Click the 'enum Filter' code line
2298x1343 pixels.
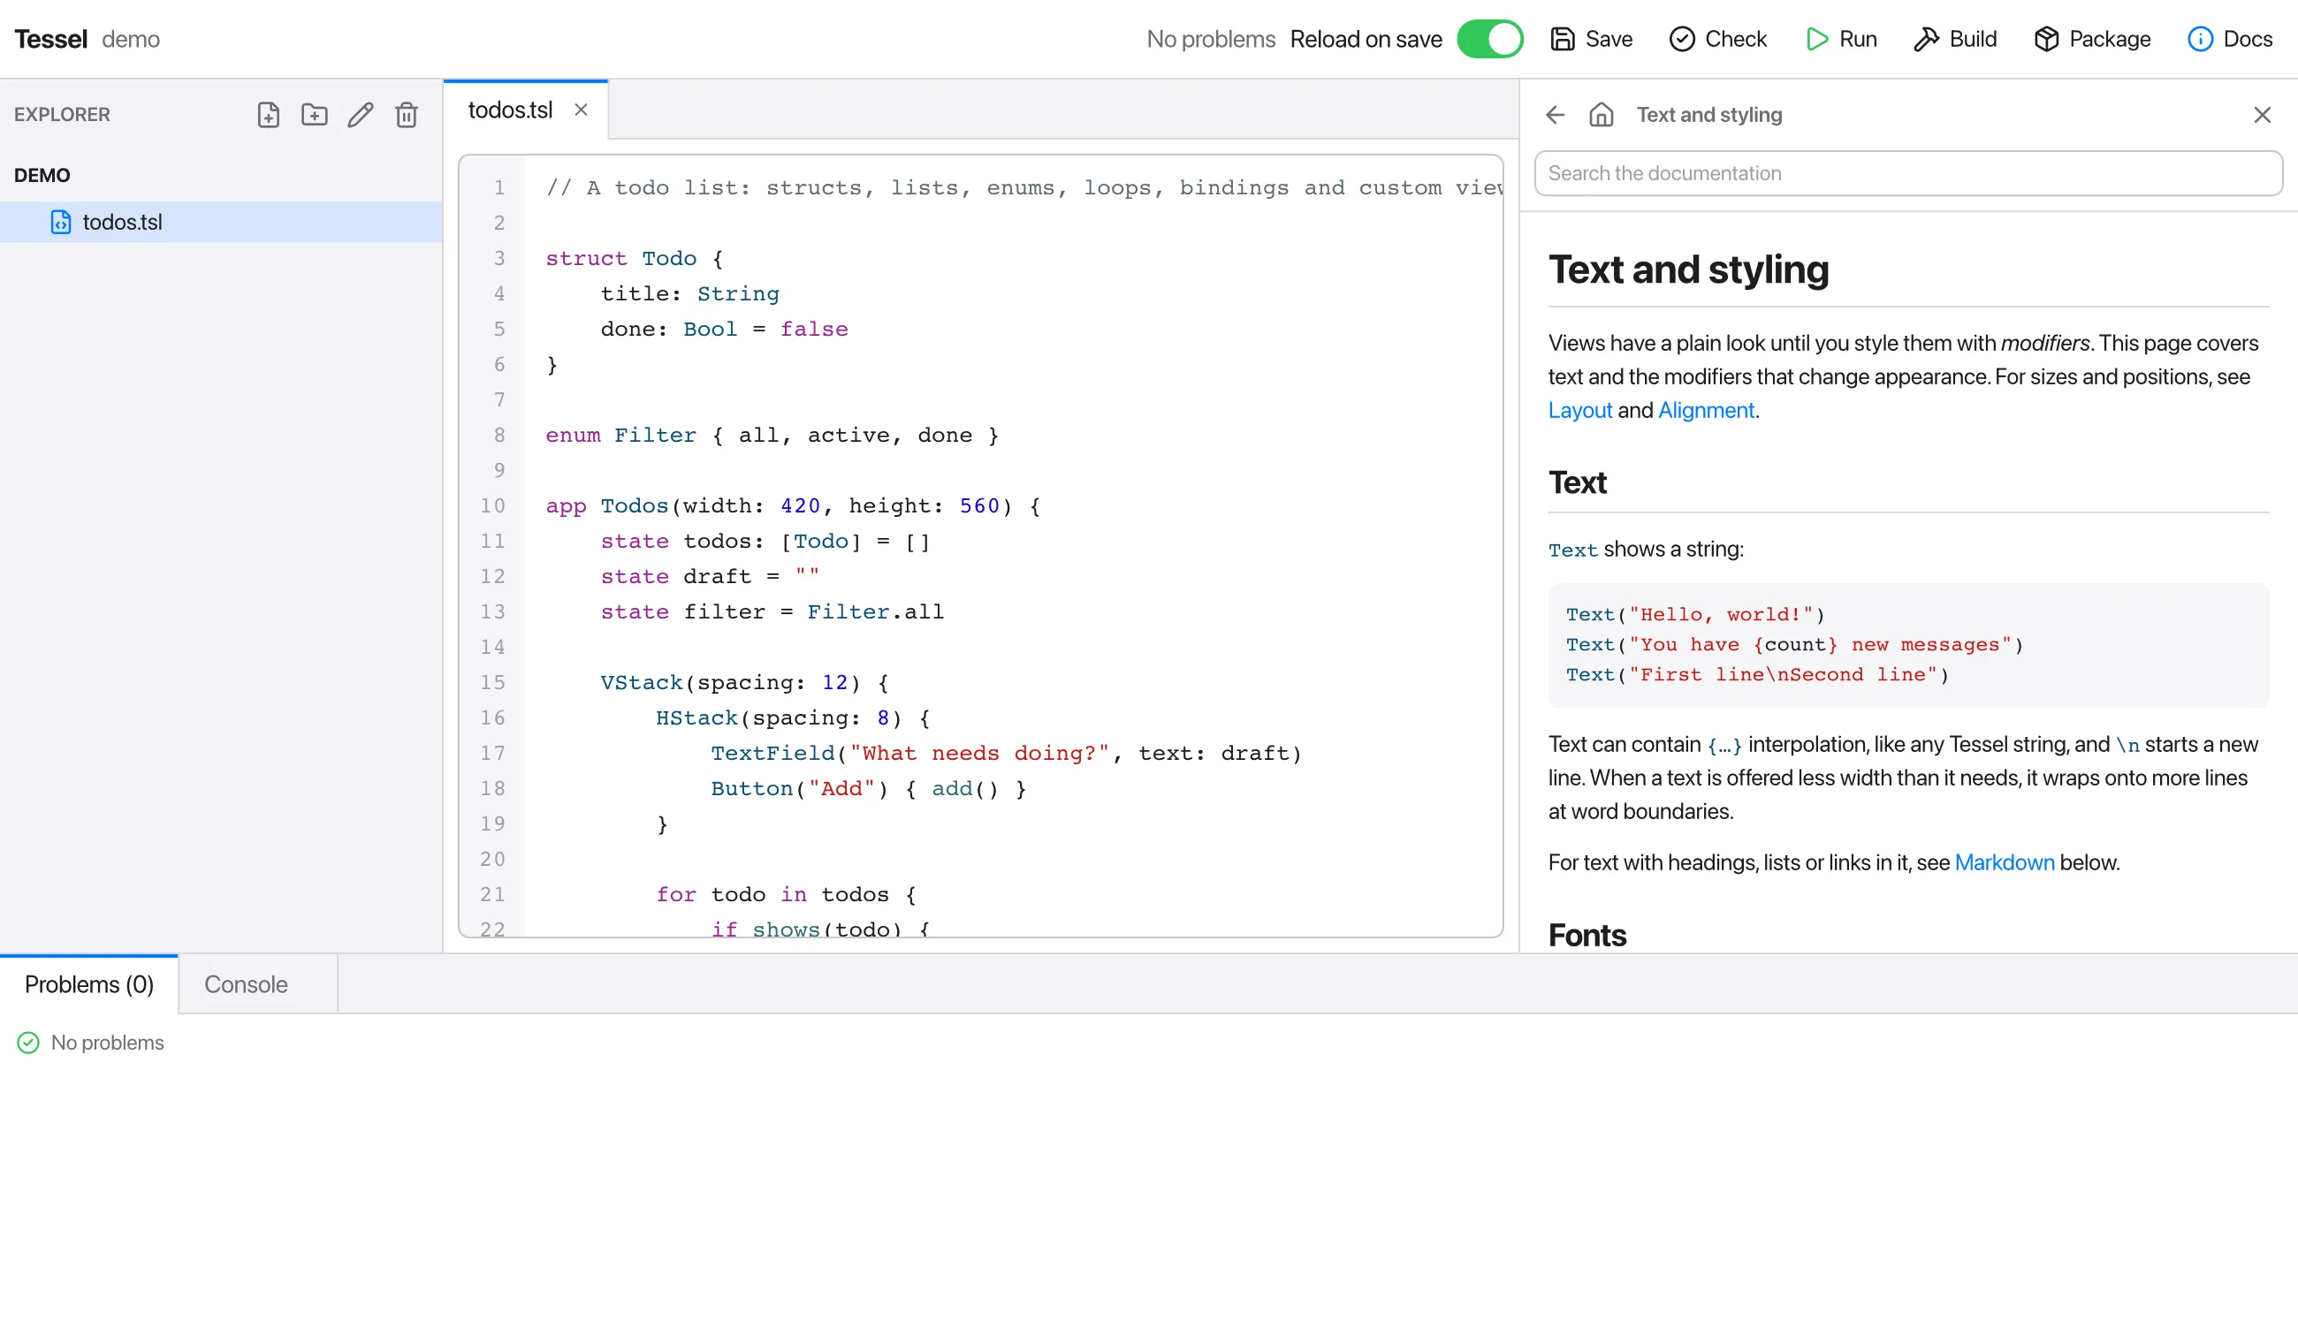[772, 436]
